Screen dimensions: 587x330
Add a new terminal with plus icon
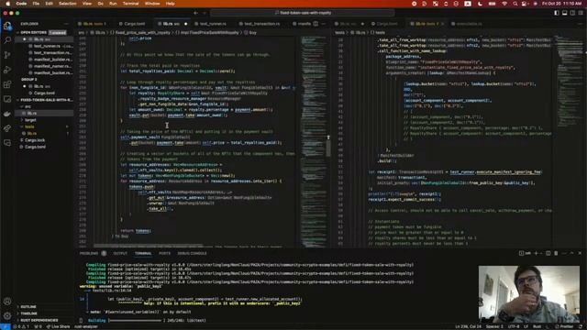[x=536, y=253]
